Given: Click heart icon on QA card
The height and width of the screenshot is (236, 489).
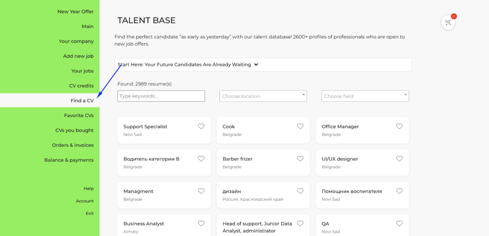Looking at the screenshot, I should click(399, 223).
